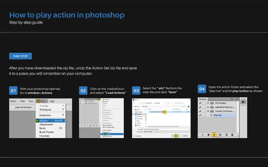Screen dimensions: 268x167
Task: Click the blue help icon in Save As dialog
Action: click(x=189, y=107)
